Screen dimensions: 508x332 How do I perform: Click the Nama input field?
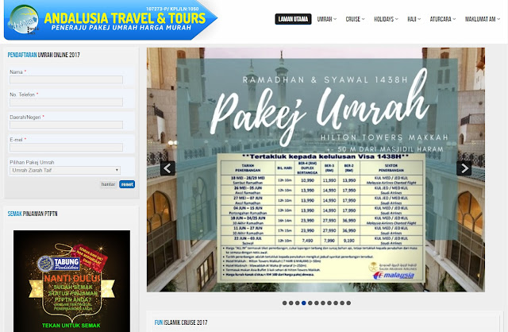coord(66,79)
